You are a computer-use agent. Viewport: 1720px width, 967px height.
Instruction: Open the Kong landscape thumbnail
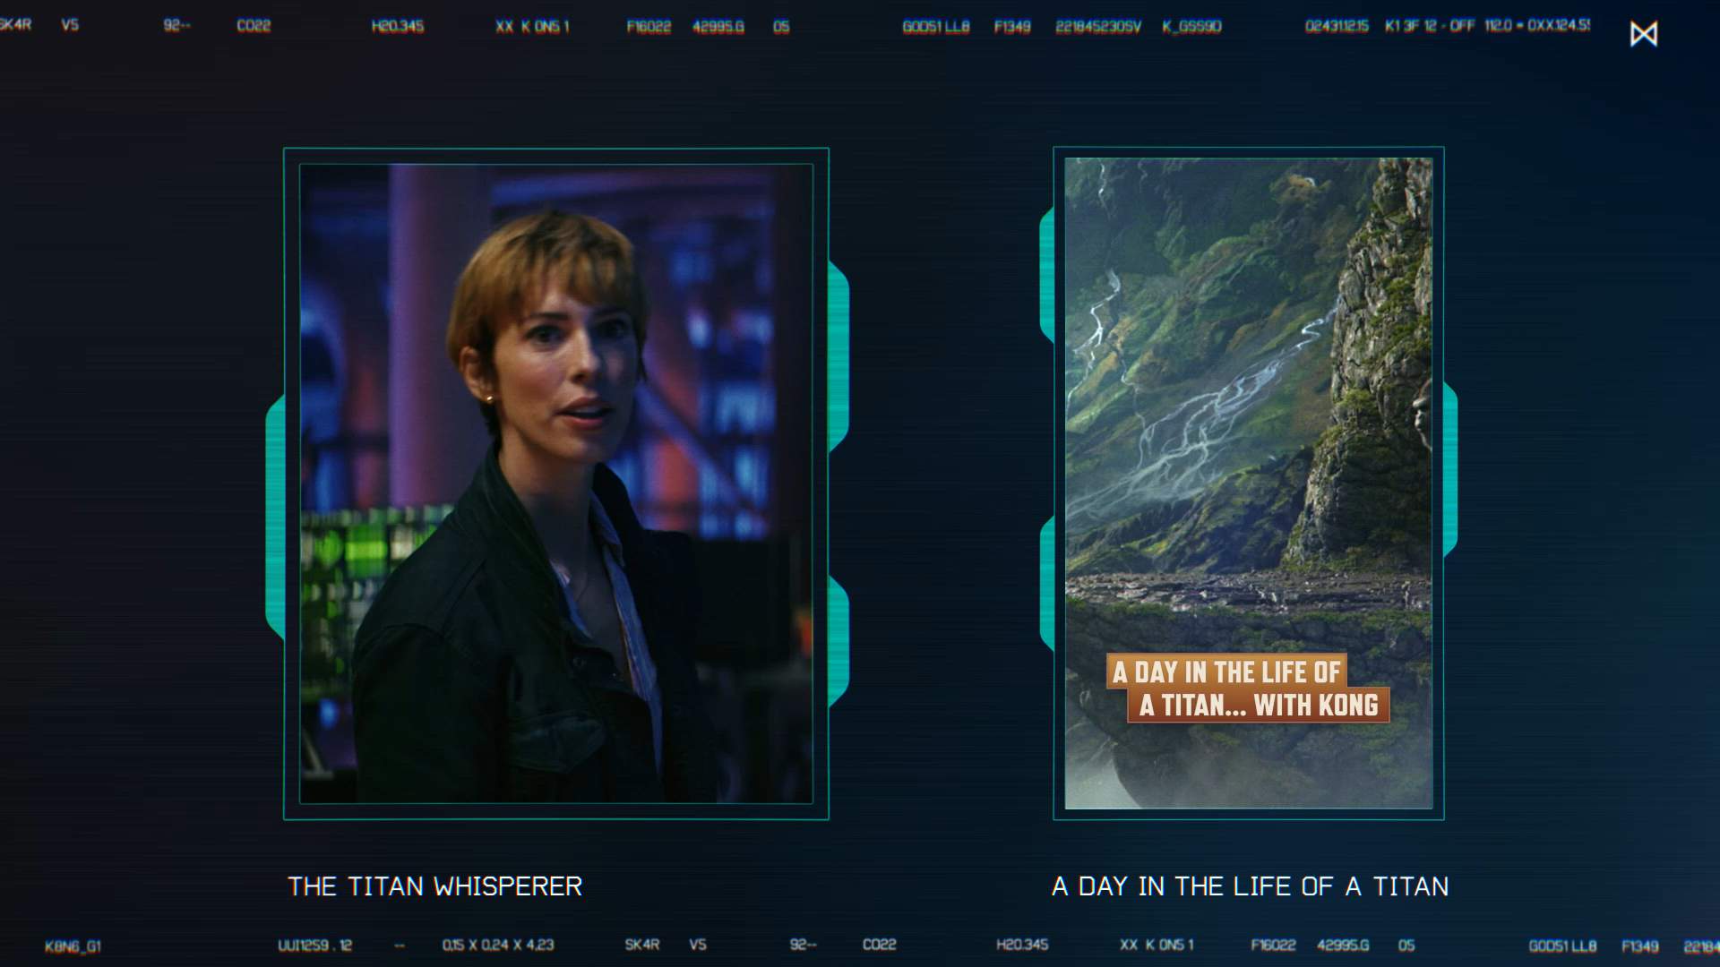[x=1248, y=403]
